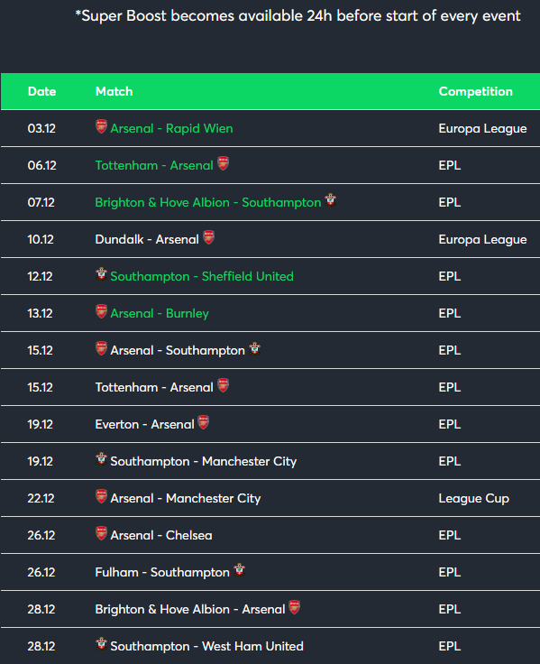Click Arsenal crest in Rapid Wien row

[x=101, y=126]
